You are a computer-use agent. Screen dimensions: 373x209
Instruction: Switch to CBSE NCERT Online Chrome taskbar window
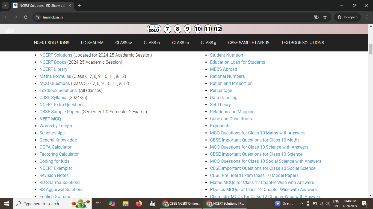tap(181, 204)
